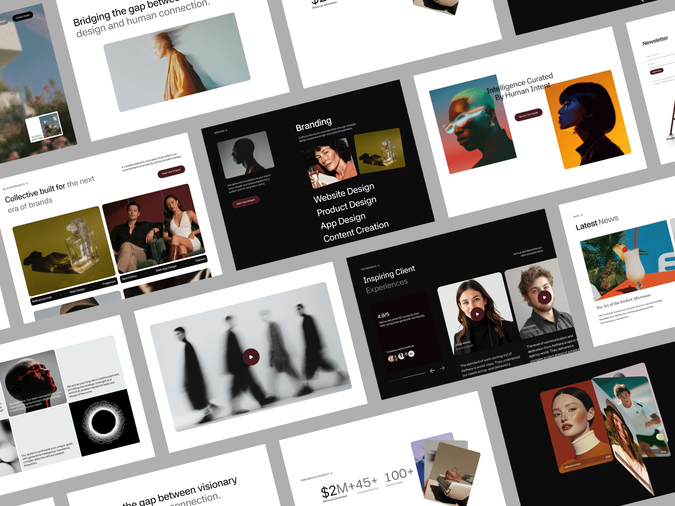Screen dimensions: 675x506
Task: Focus the Email newsletter field
Action: [661, 62]
